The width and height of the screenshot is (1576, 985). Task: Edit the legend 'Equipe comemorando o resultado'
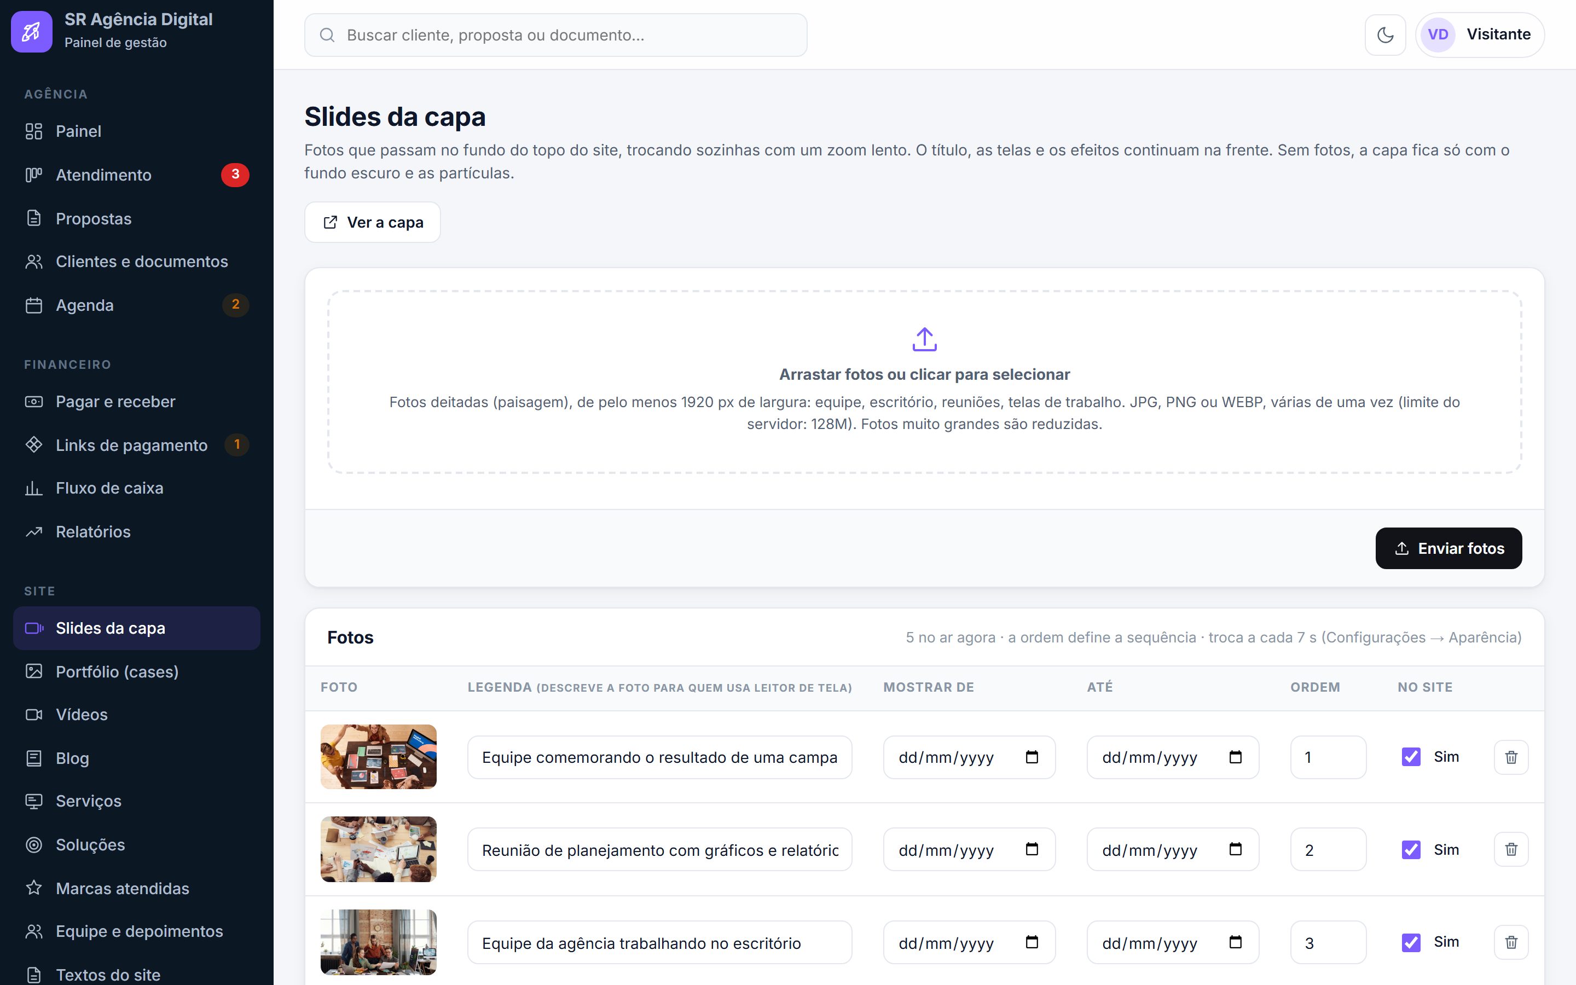(x=660, y=757)
